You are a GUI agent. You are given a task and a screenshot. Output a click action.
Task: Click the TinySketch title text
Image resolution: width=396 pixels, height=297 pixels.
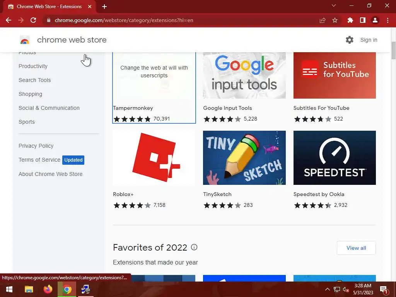coord(217,194)
